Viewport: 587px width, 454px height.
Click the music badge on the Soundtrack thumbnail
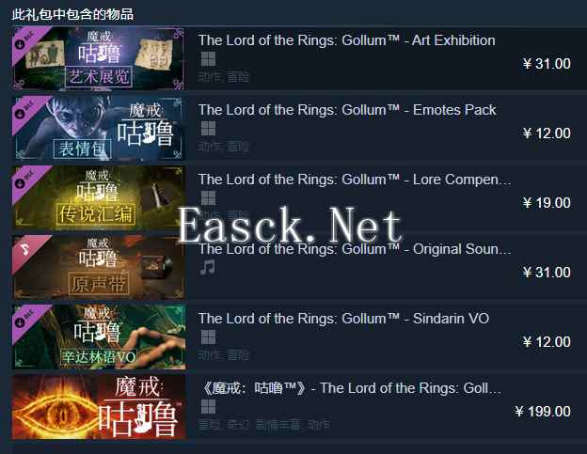coord(26,250)
